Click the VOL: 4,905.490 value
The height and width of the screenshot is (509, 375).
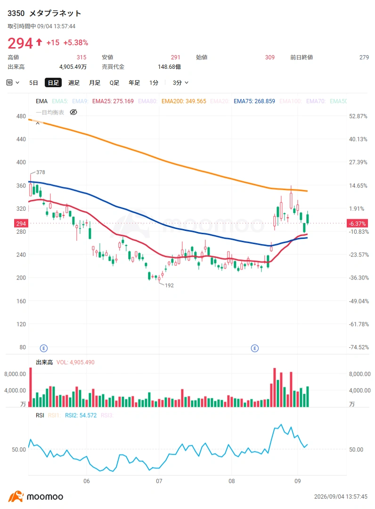[75, 362]
